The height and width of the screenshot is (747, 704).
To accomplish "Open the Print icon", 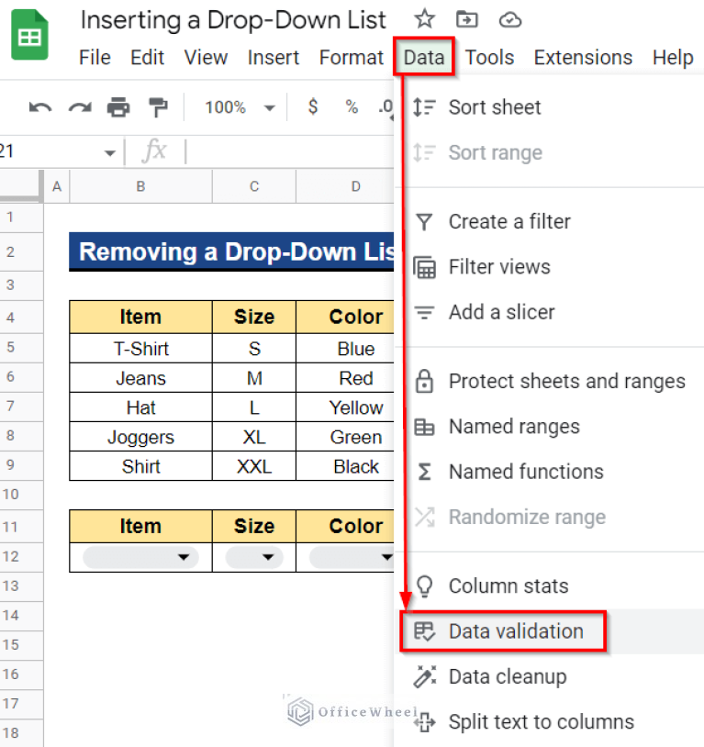I will [117, 107].
